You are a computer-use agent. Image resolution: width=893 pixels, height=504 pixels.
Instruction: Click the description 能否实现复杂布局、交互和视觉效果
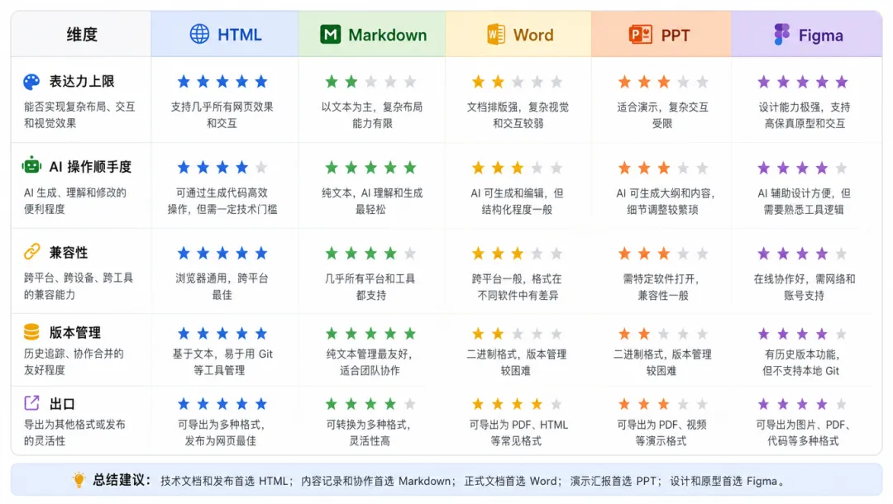[79, 114]
